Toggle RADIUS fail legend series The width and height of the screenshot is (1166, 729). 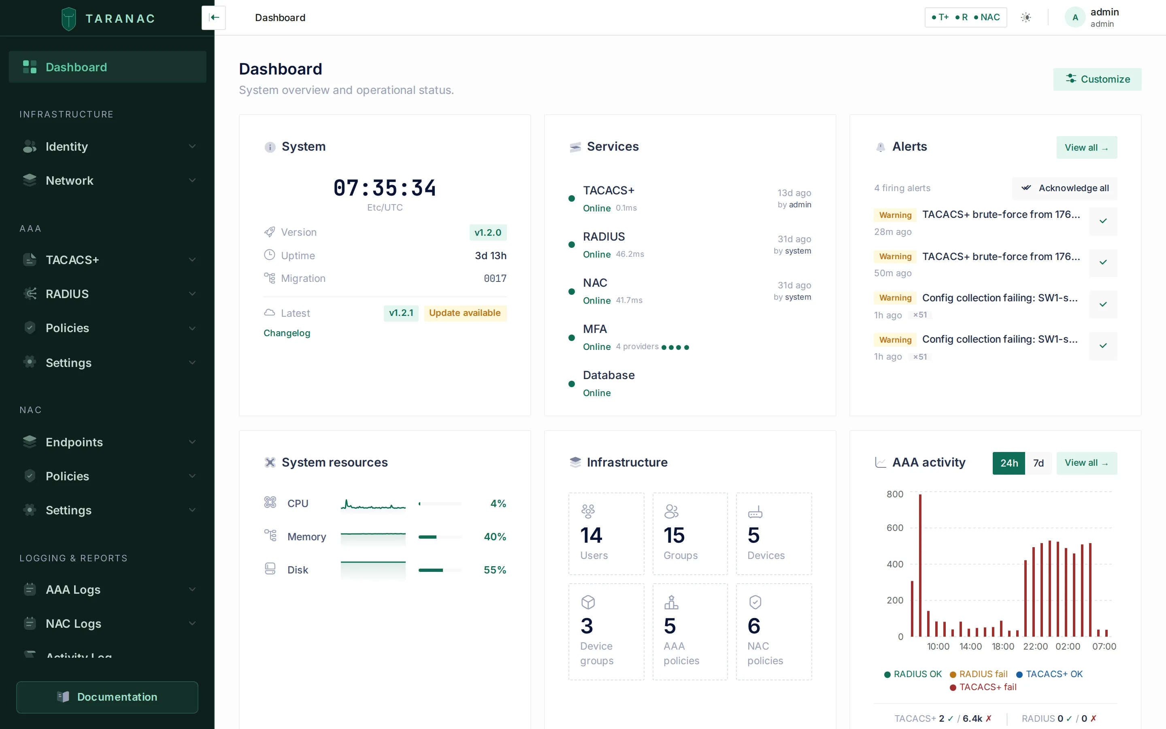(x=979, y=674)
